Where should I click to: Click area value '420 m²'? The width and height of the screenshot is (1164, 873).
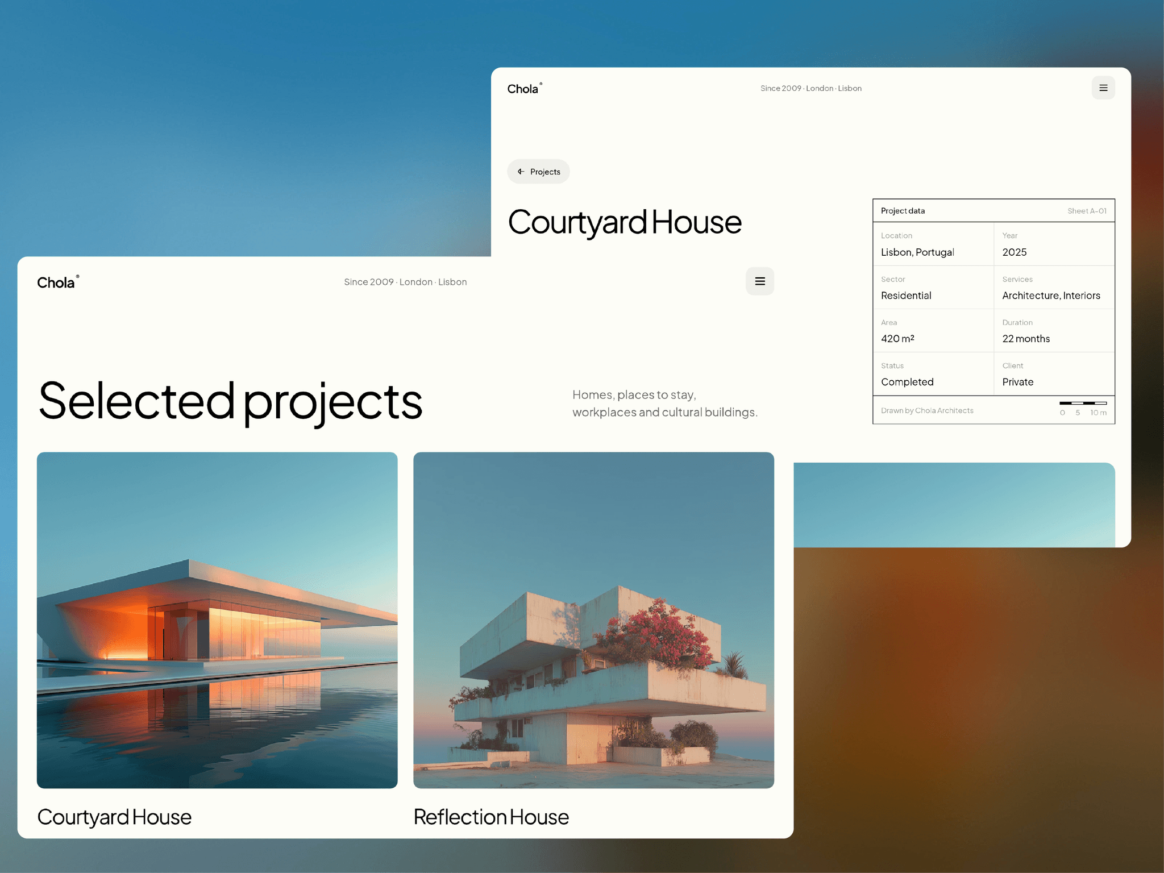(897, 339)
